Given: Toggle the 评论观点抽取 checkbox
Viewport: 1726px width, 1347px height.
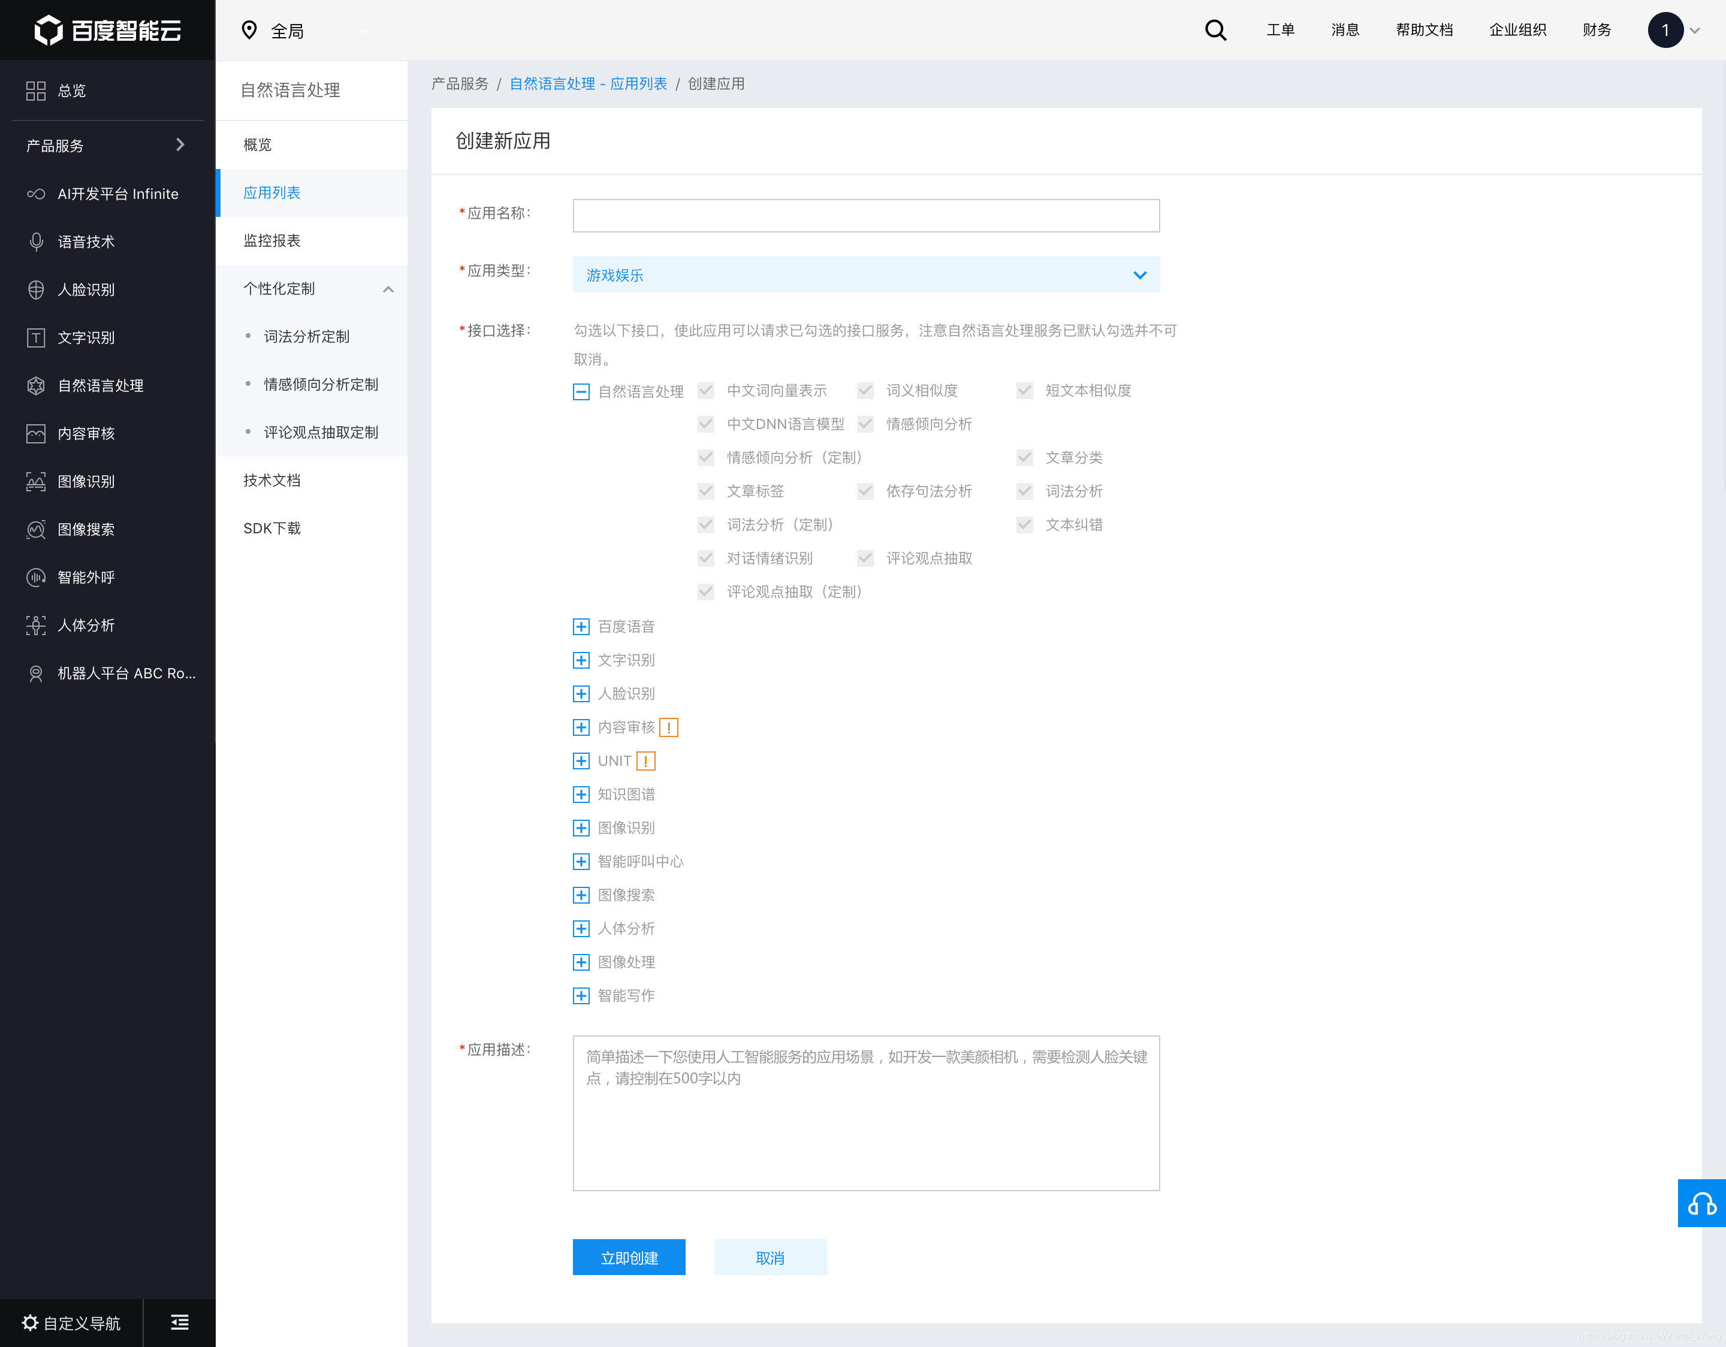Looking at the screenshot, I should pos(865,558).
